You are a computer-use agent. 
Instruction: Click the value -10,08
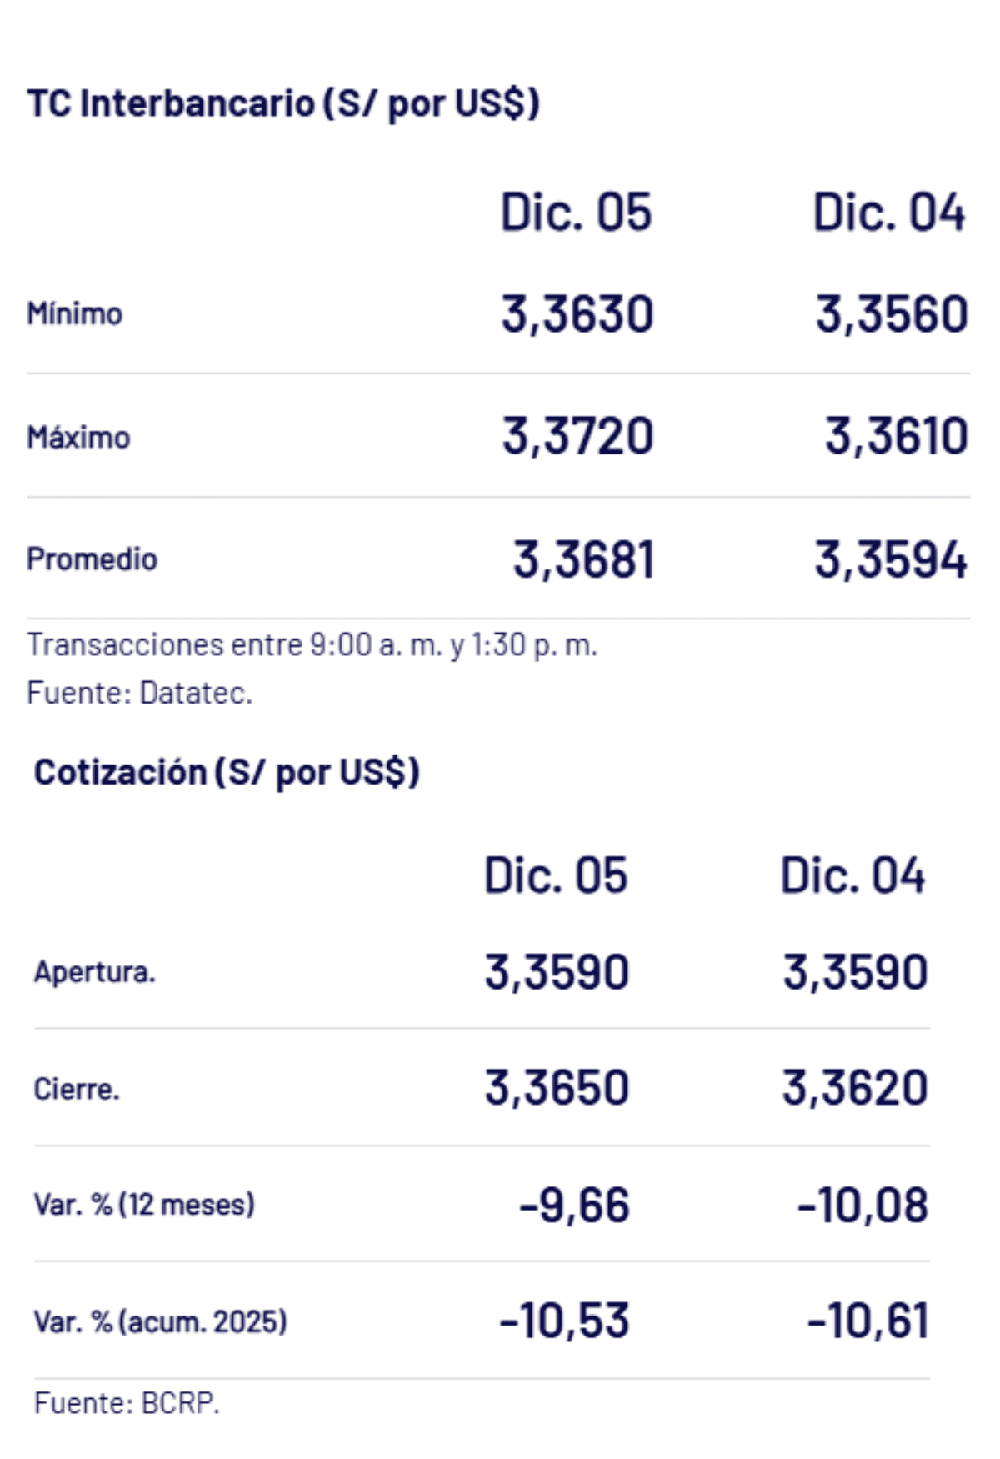pos(862,1206)
